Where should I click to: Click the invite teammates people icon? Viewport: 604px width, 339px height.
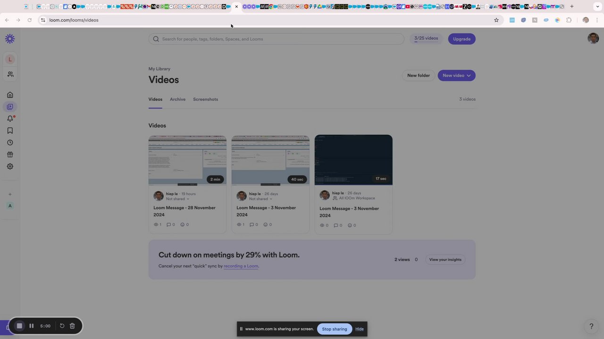[10, 74]
